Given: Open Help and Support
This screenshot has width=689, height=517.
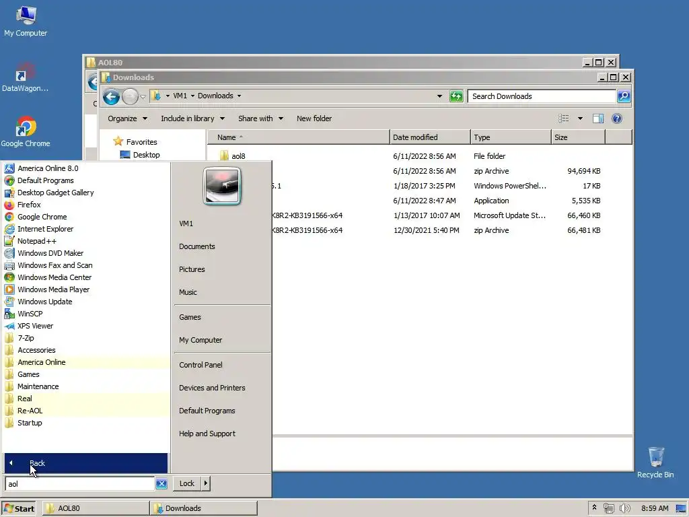Looking at the screenshot, I should click(207, 434).
